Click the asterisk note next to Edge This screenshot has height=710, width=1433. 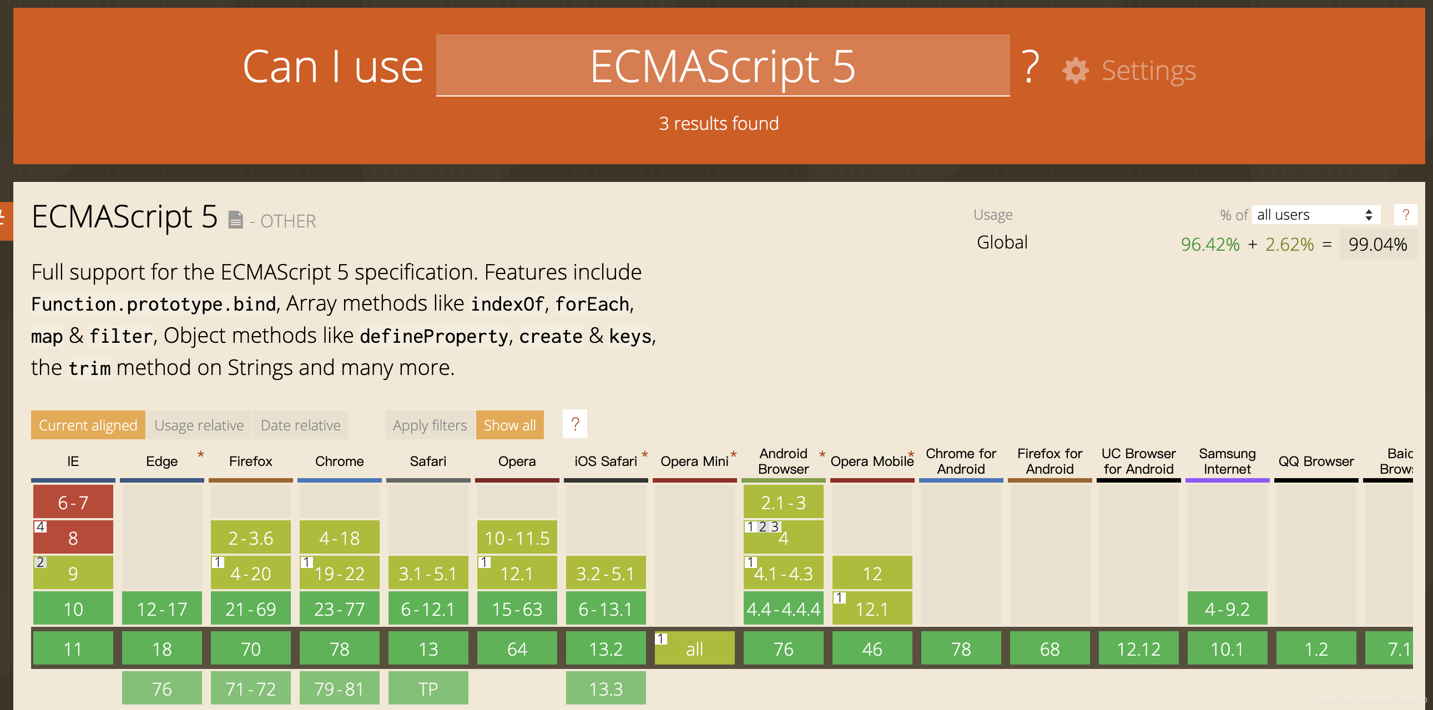pyautogui.click(x=201, y=455)
